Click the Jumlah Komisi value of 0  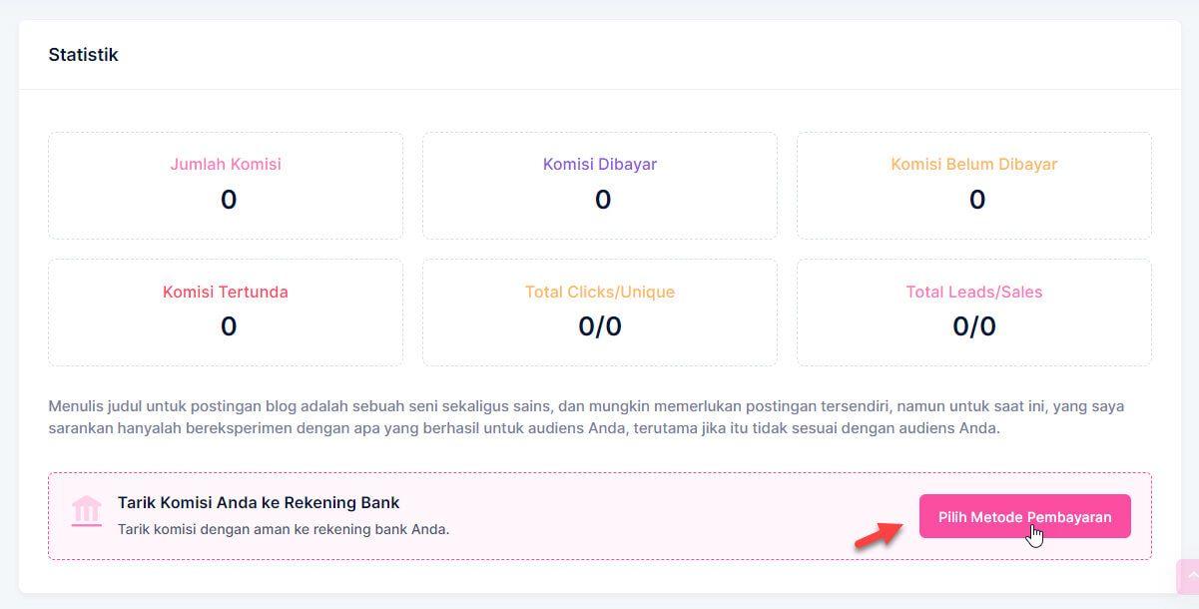[x=229, y=200]
